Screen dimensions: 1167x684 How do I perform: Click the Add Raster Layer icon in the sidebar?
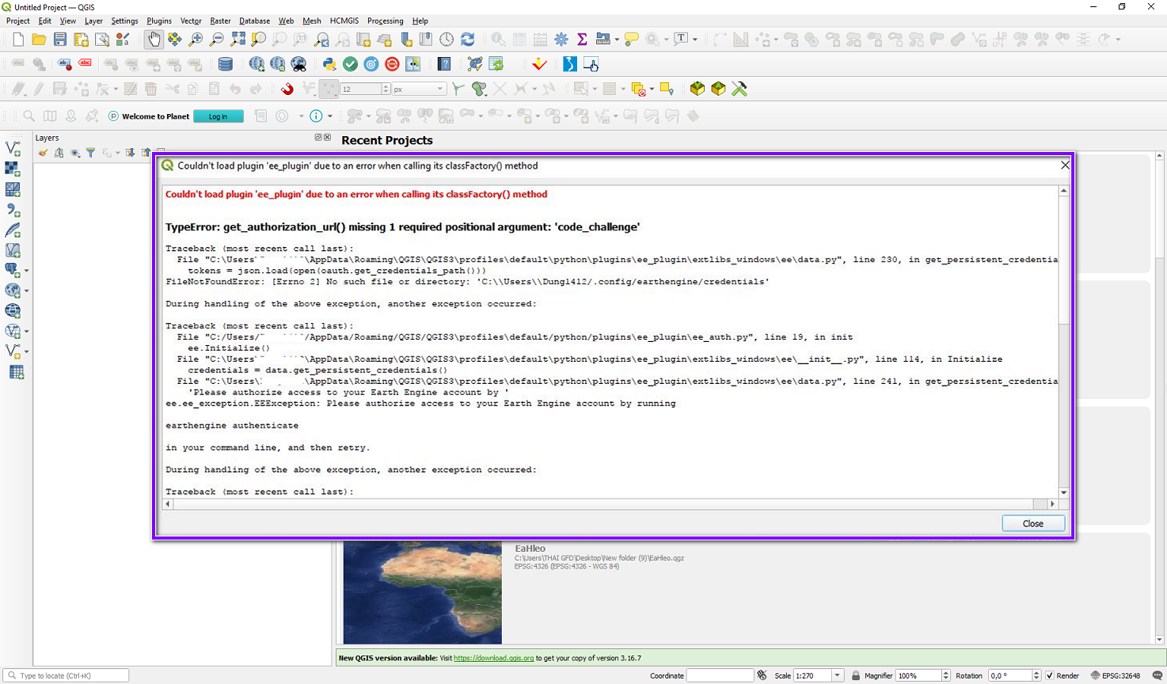(x=13, y=169)
